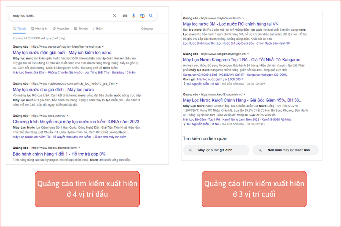Open 'Karofi Nóng Lạnh New 2022' sitelink

click(241, 120)
